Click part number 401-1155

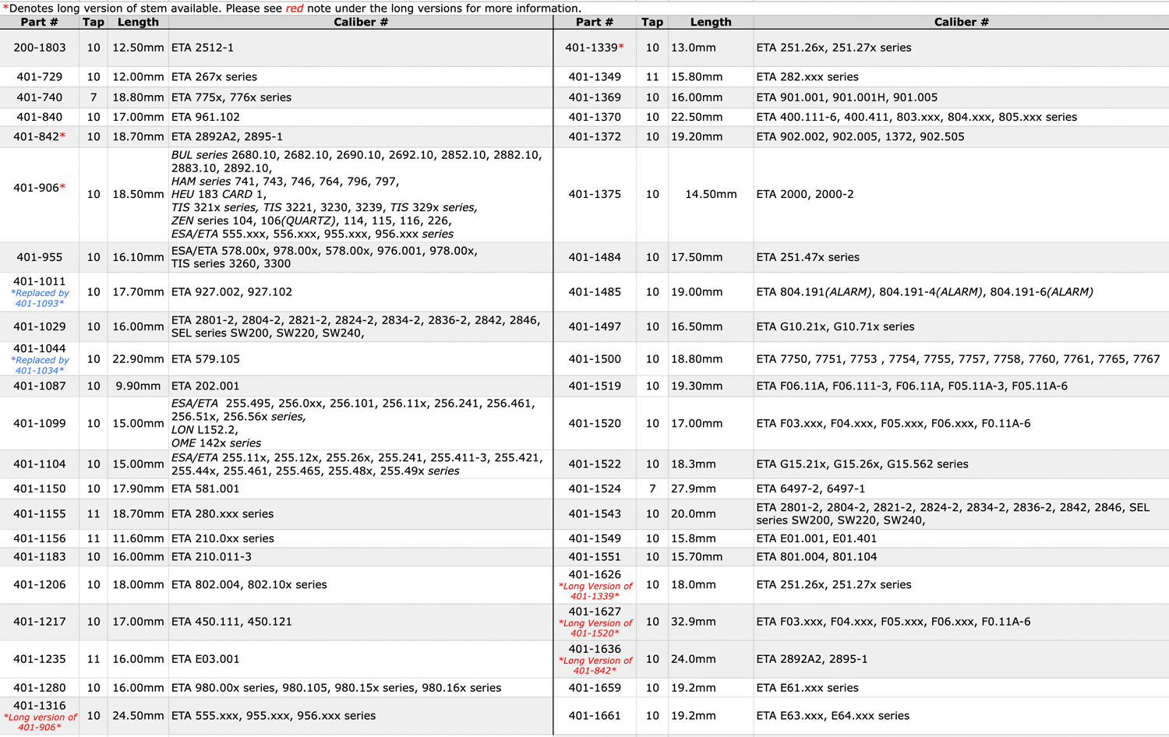[40, 513]
